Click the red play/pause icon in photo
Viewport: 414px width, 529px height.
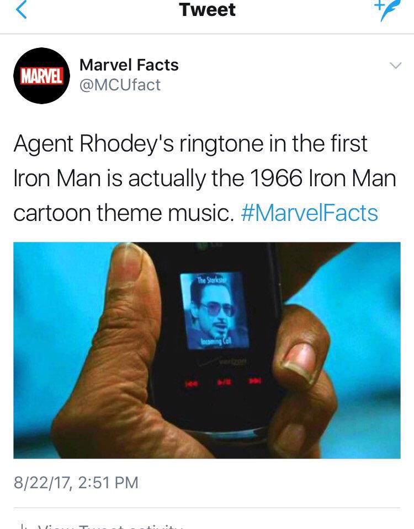point(224,382)
